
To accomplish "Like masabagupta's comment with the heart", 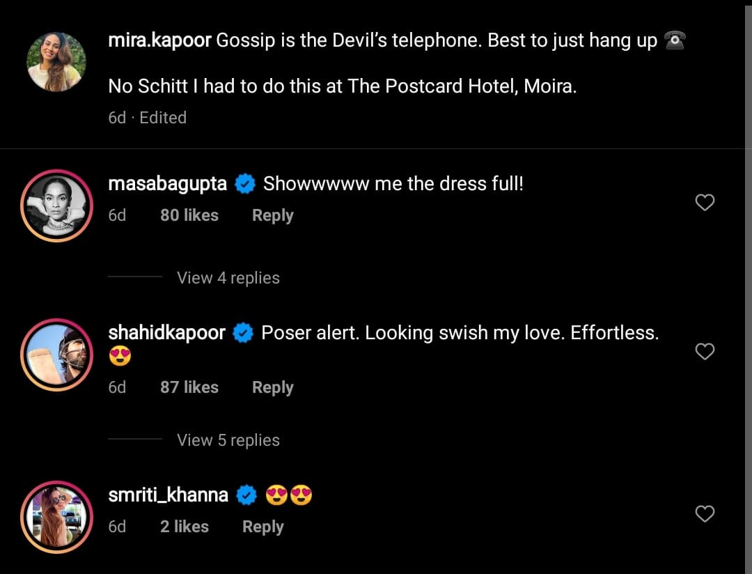I will coord(705,203).
